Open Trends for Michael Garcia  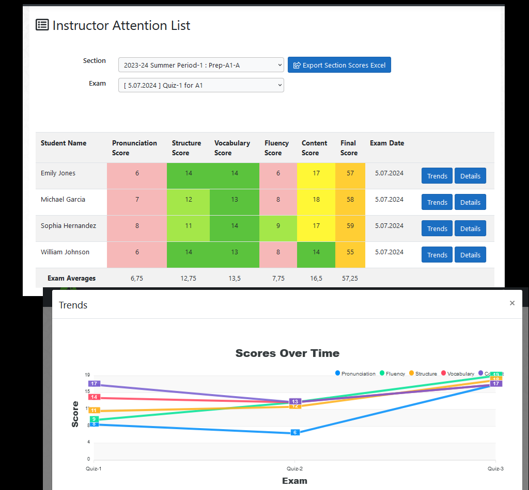(437, 202)
